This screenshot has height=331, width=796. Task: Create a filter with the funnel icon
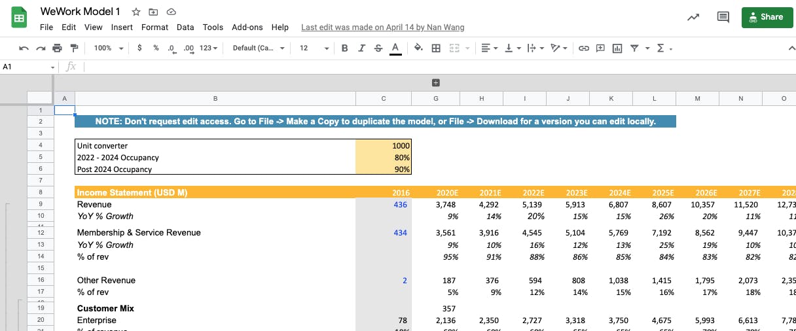pos(634,48)
